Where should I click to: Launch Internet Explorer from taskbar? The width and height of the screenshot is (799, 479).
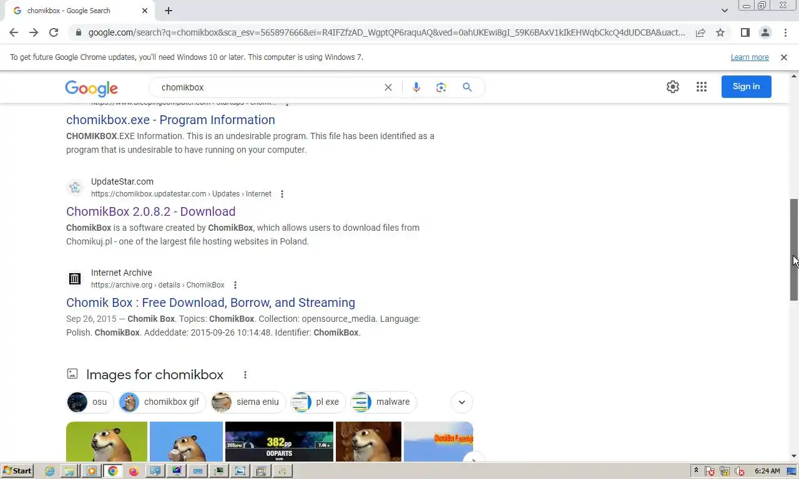click(49, 471)
